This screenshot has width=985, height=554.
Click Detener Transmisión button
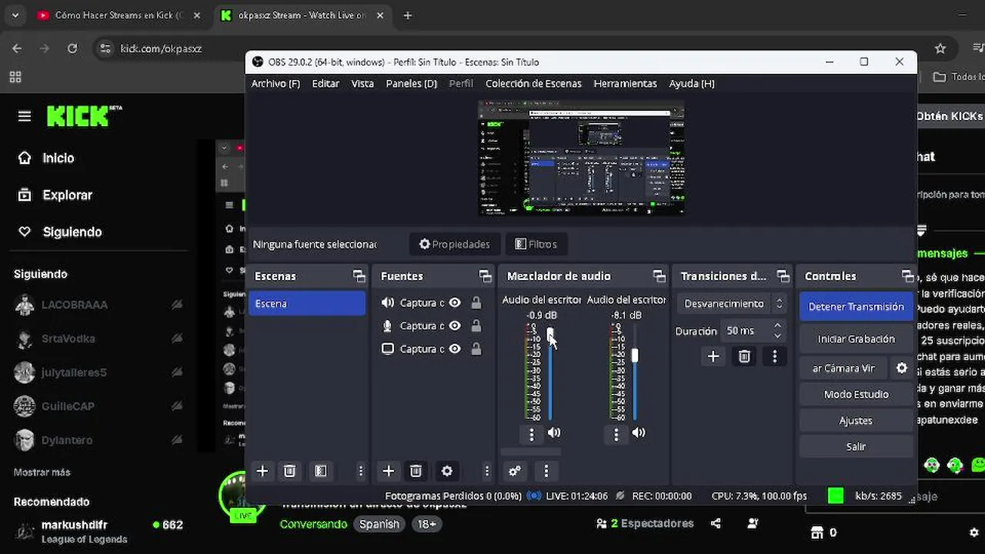click(x=856, y=306)
